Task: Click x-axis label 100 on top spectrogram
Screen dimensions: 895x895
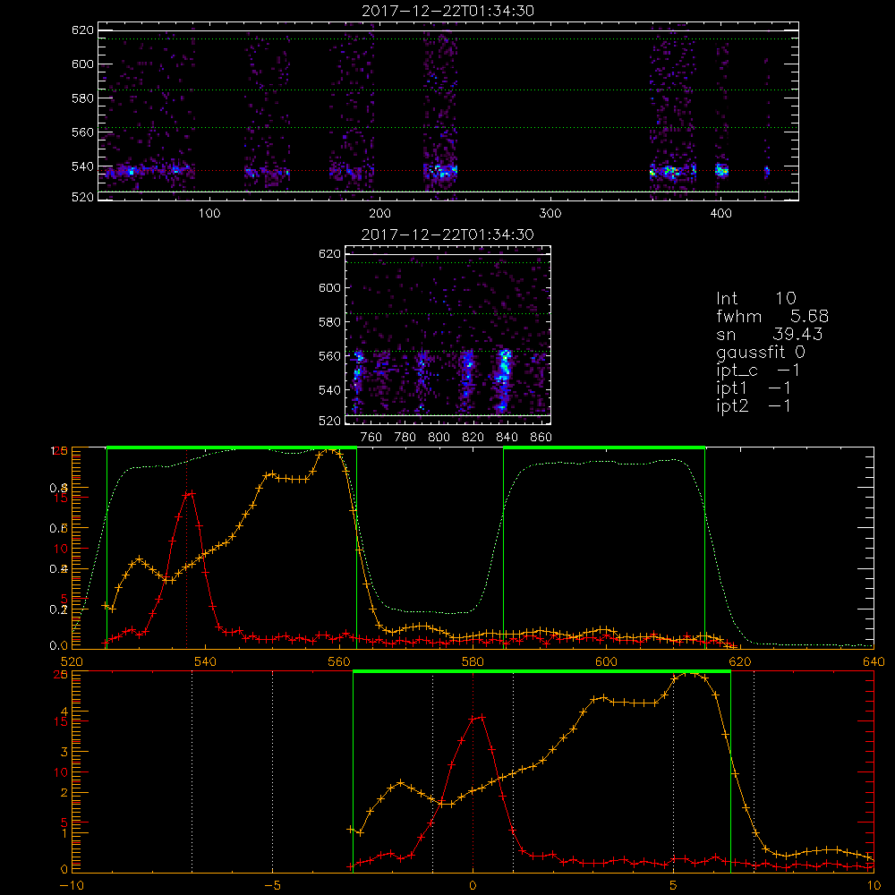Action: pos(209,214)
